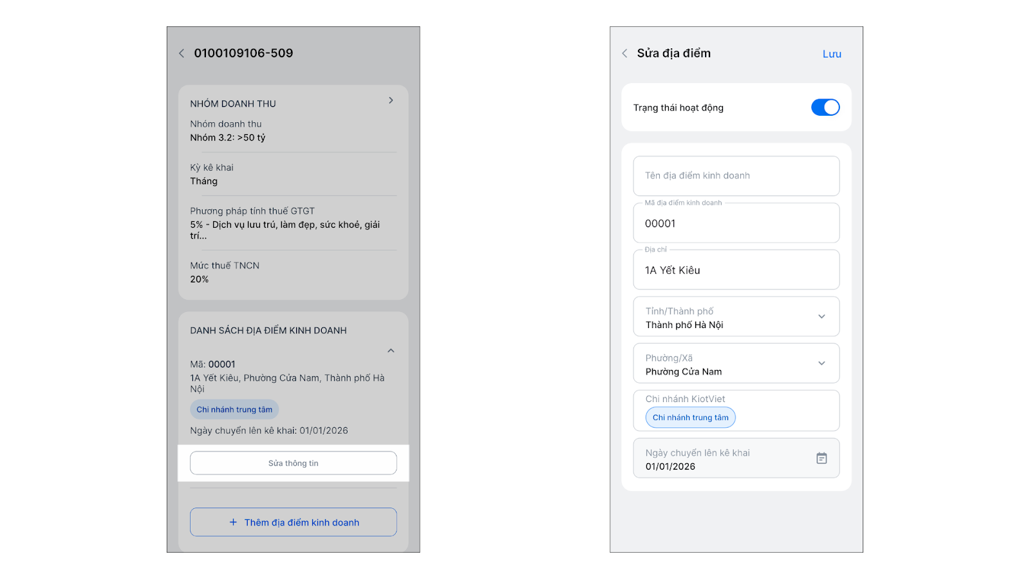Image resolution: width=1030 pixels, height=579 pixels.
Task: Click plus icon in Thêm địa điểm button
Action: (233, 522)
